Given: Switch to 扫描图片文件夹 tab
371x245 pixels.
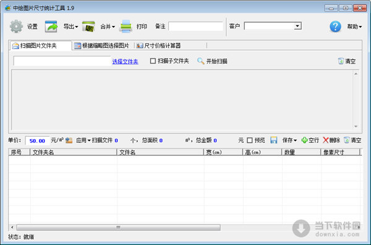Looking at the screenshot, I should pos(41,46).
